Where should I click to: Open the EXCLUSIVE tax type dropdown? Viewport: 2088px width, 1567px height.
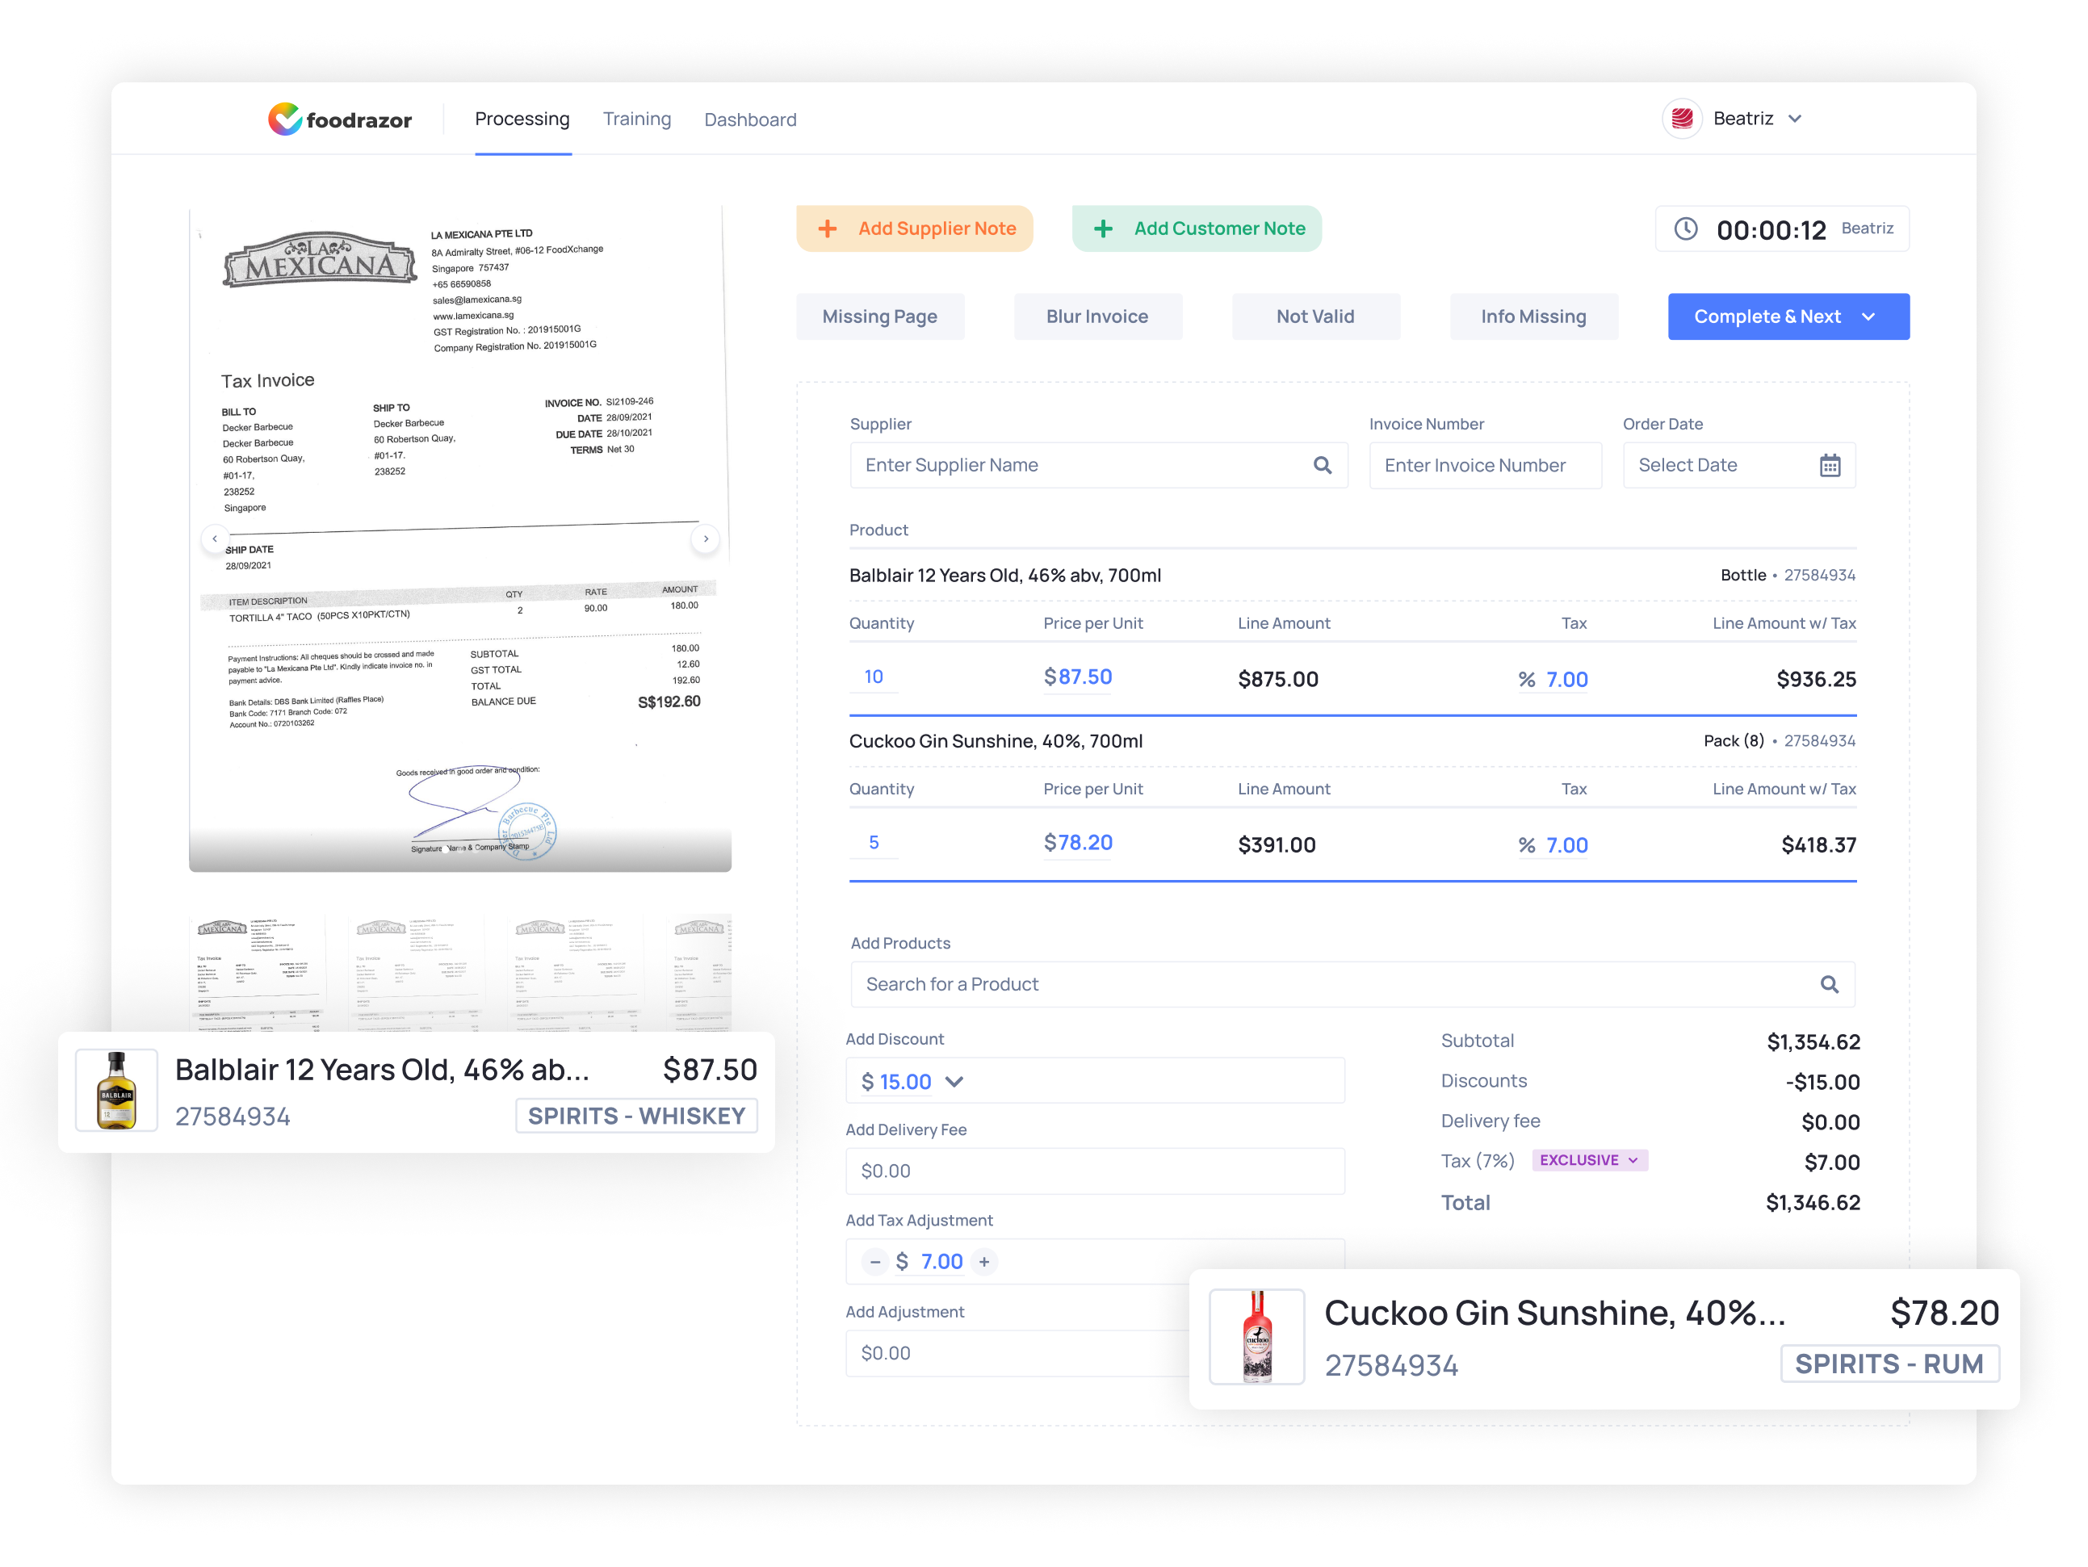click(1590, 1161)
